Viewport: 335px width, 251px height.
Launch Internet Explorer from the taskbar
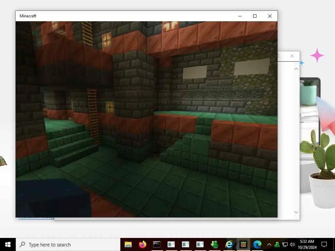229,244
